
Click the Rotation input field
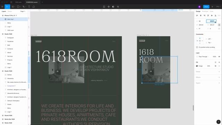pyautogui.click(x=200, y=28)
